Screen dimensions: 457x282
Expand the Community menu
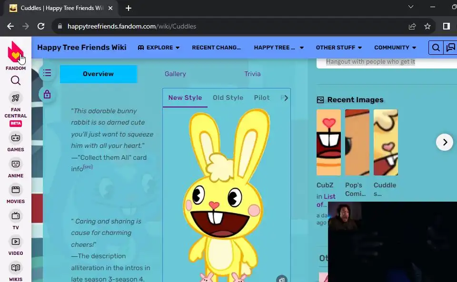tap(395, 48)
